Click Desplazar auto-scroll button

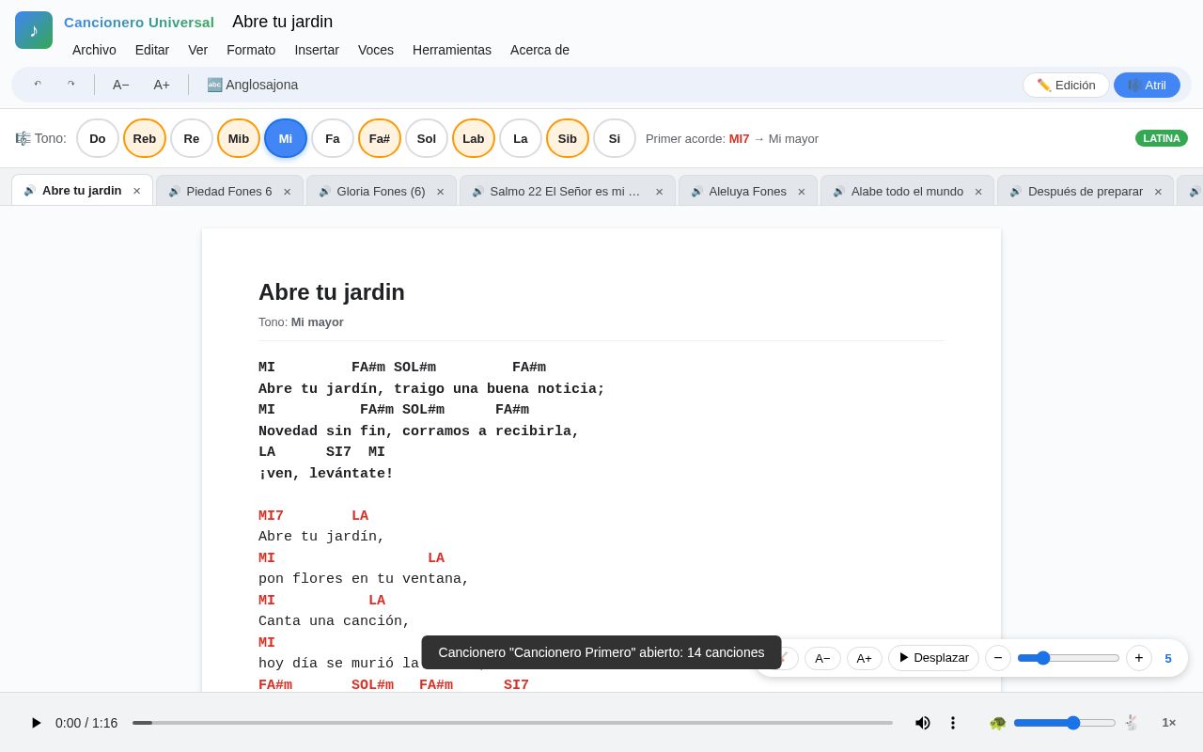pyautogui.click(x=934, y=658)
